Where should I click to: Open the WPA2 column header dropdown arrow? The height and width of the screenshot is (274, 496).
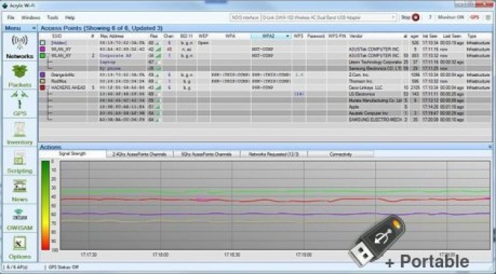pyautogui.click(x=287, y=36)
